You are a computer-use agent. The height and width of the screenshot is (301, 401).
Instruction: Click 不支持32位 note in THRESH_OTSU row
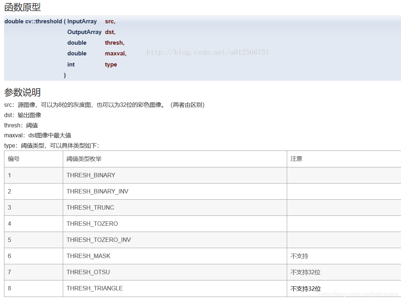(x=306, y=272)
